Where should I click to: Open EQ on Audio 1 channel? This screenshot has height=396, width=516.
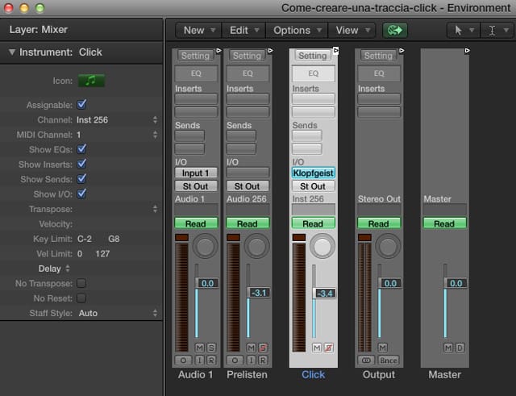tap(196, 73)
